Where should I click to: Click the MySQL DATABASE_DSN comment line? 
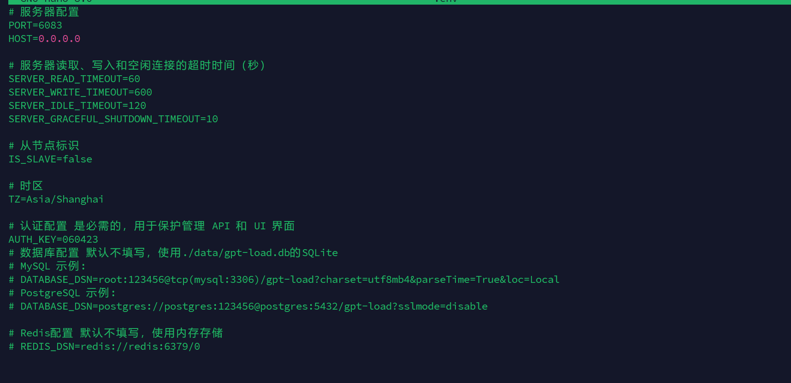tap(284, 280)
